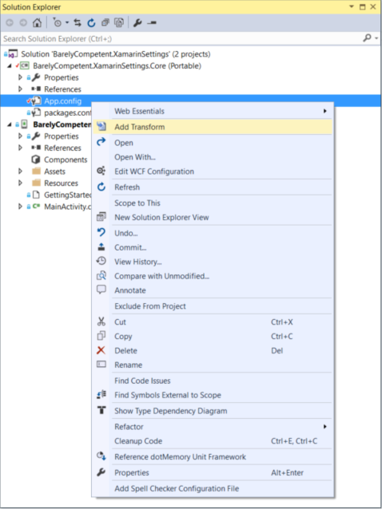Choose Compare with Unmodified...

[x=213, y=276]
